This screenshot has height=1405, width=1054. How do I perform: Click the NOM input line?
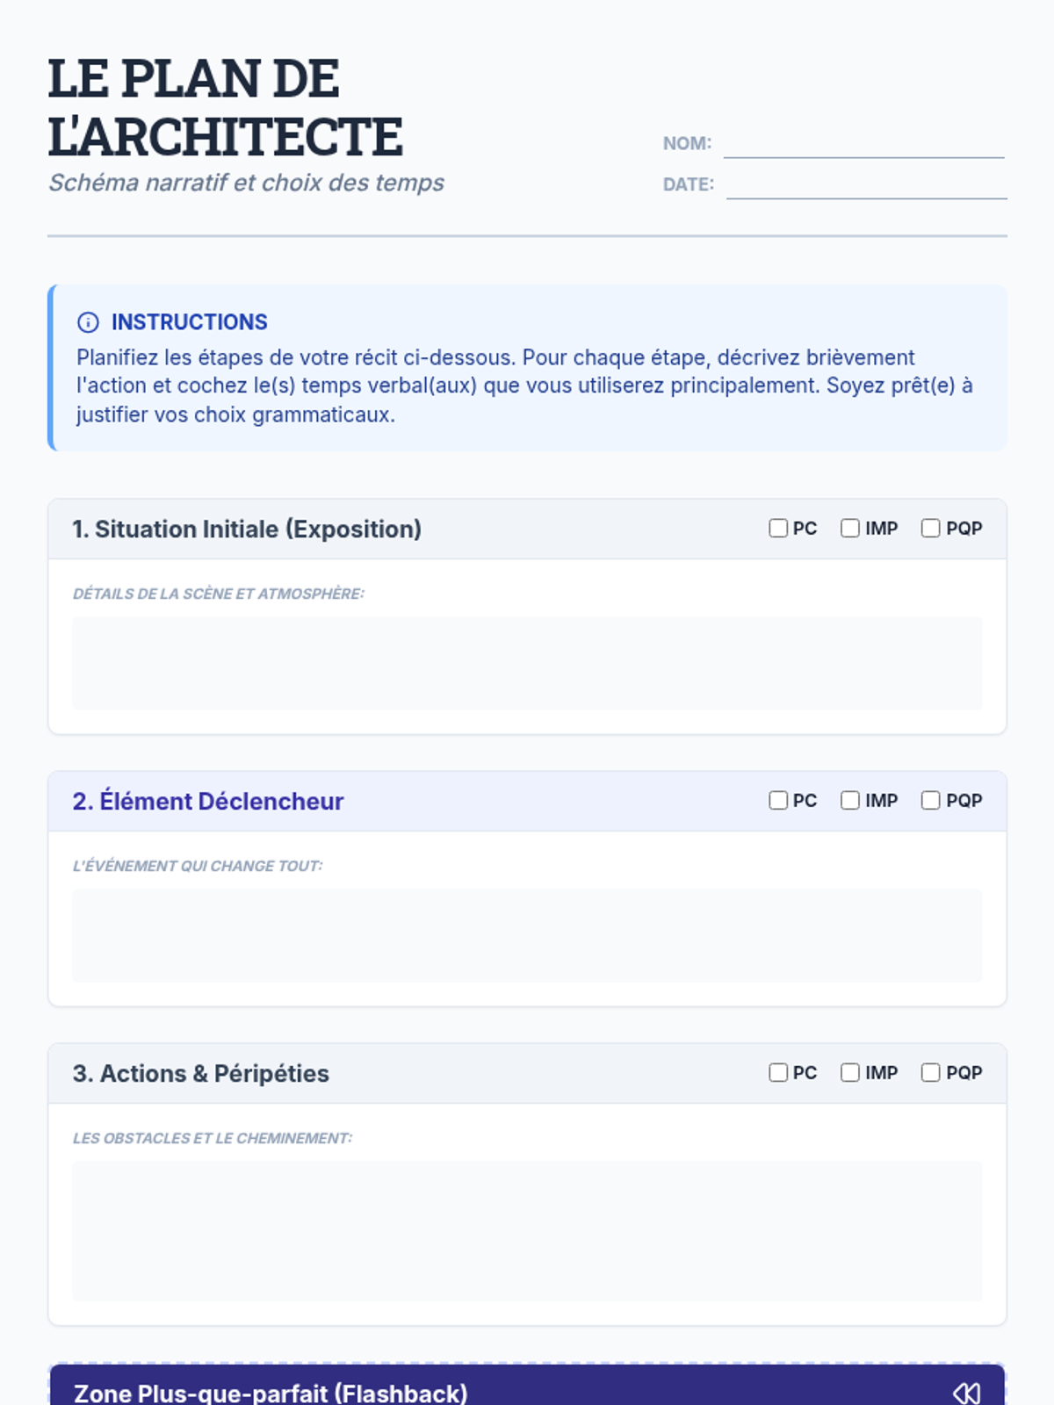(x=863, y=144)
